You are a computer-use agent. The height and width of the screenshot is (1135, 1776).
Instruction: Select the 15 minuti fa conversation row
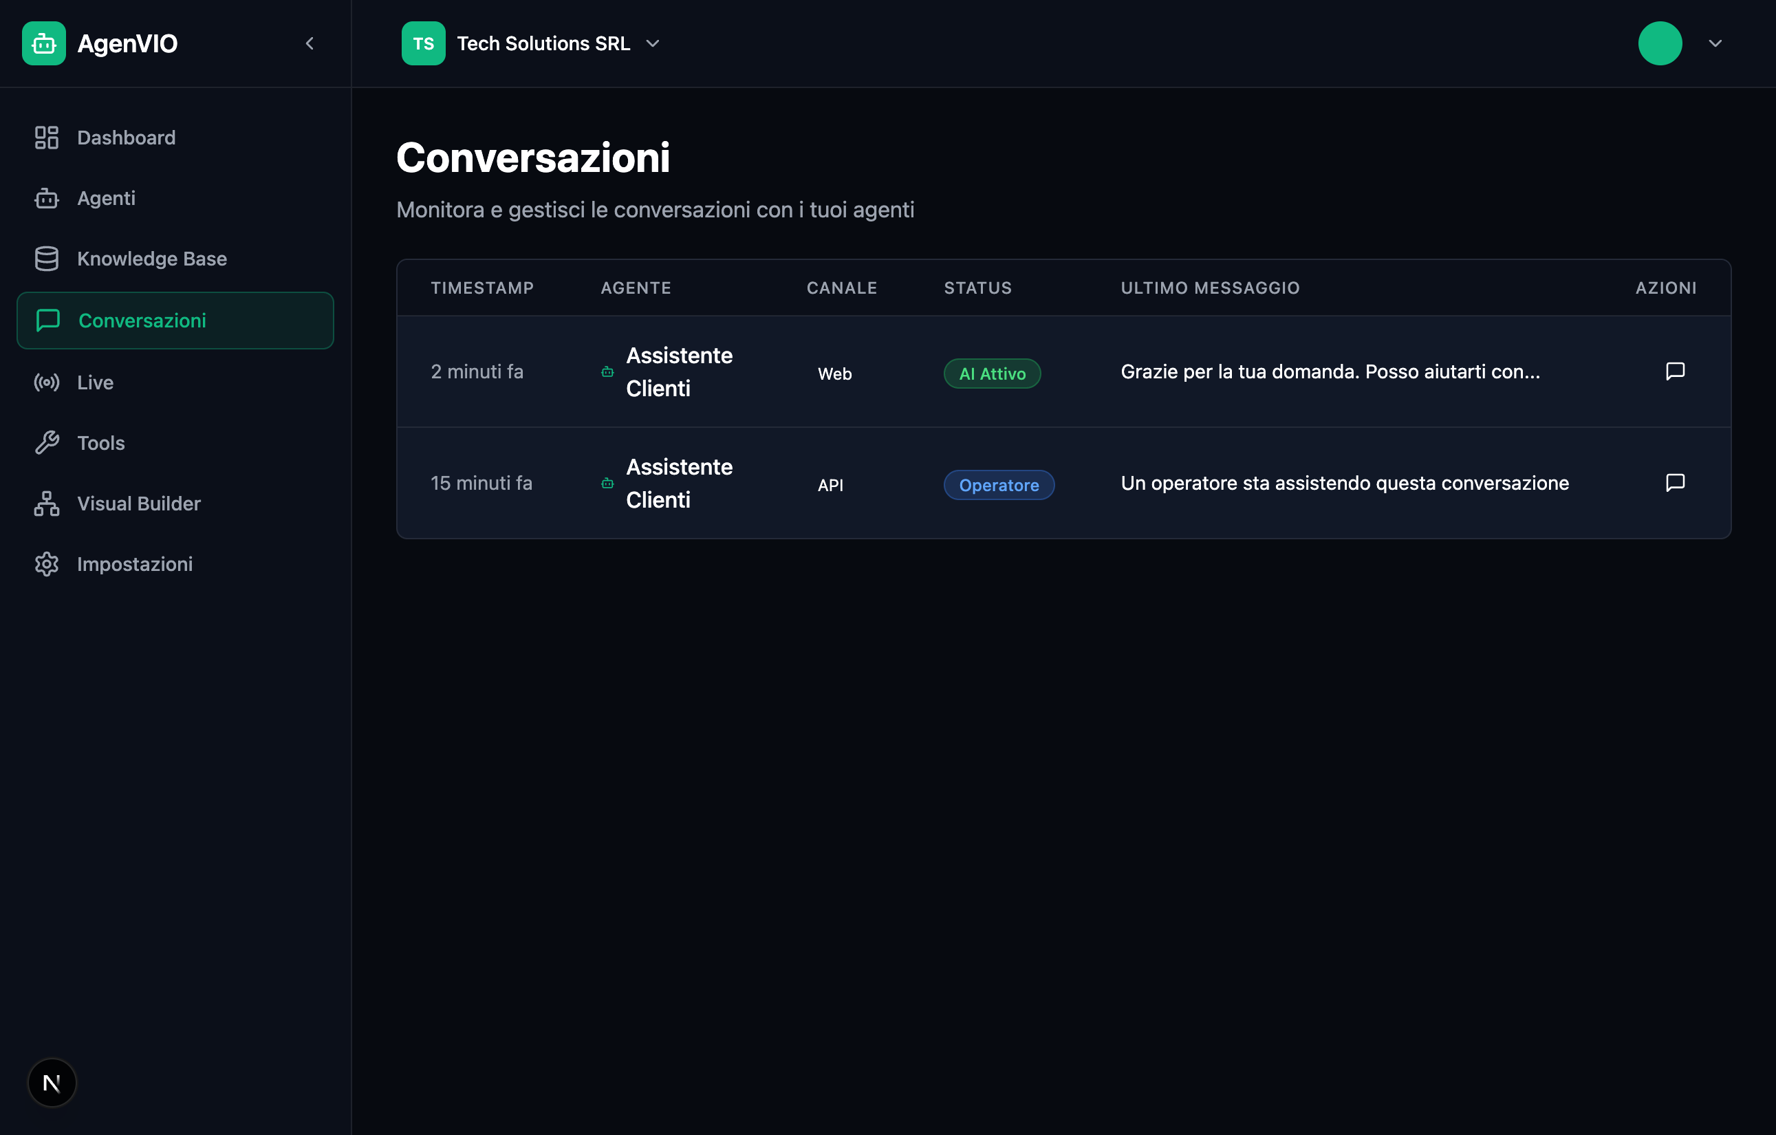point(481,483)
